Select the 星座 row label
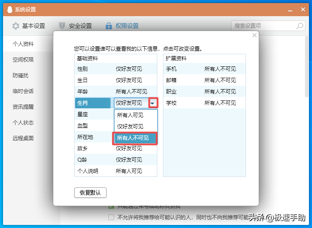This screenshot has height=228, width=312. click(83, 114)
